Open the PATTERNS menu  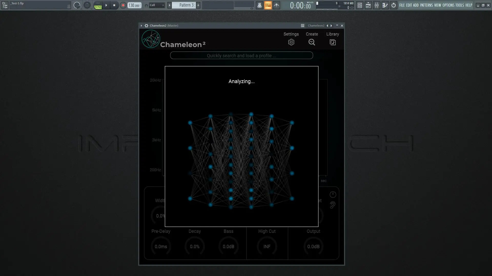click(426, 5)
